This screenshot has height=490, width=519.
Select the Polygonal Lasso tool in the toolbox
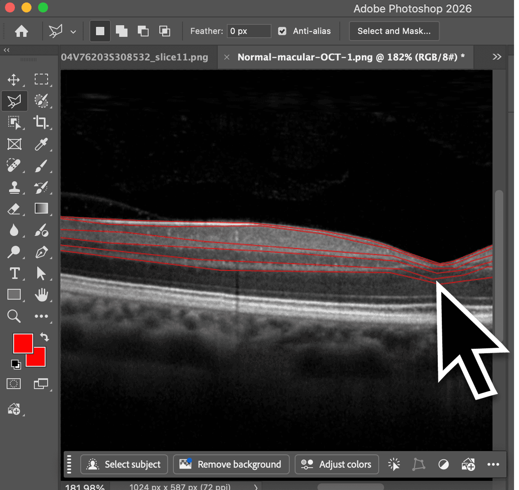click(14, 101)
